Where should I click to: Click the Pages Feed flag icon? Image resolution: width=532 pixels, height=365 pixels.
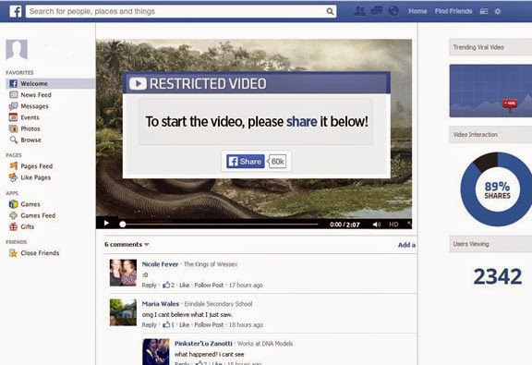tap(13, 166)
